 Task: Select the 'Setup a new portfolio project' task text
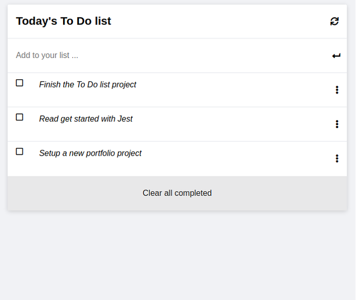click(x=90, y=153)
